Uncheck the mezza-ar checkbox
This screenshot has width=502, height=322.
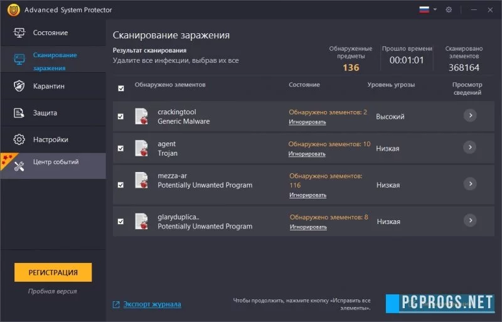pos(120,185)
